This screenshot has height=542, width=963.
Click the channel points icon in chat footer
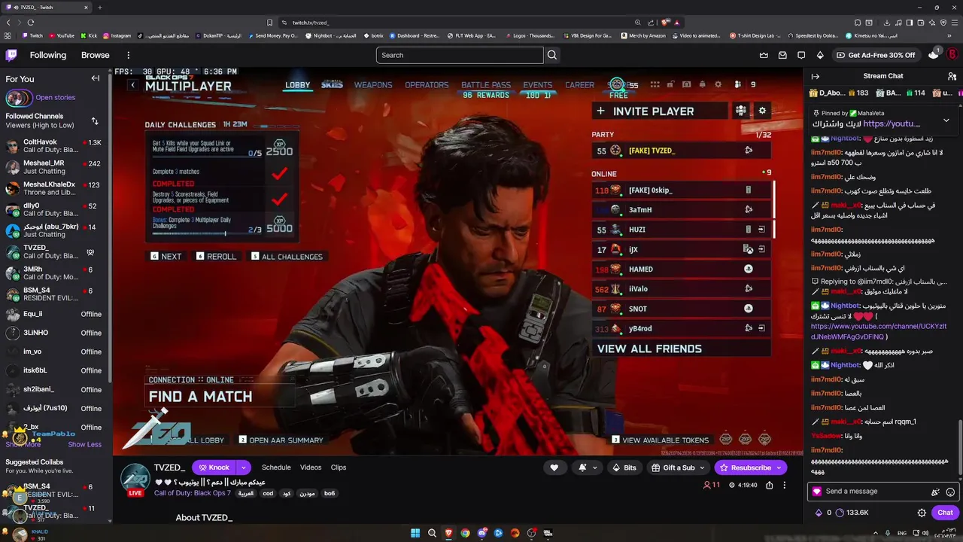point(840,513)
